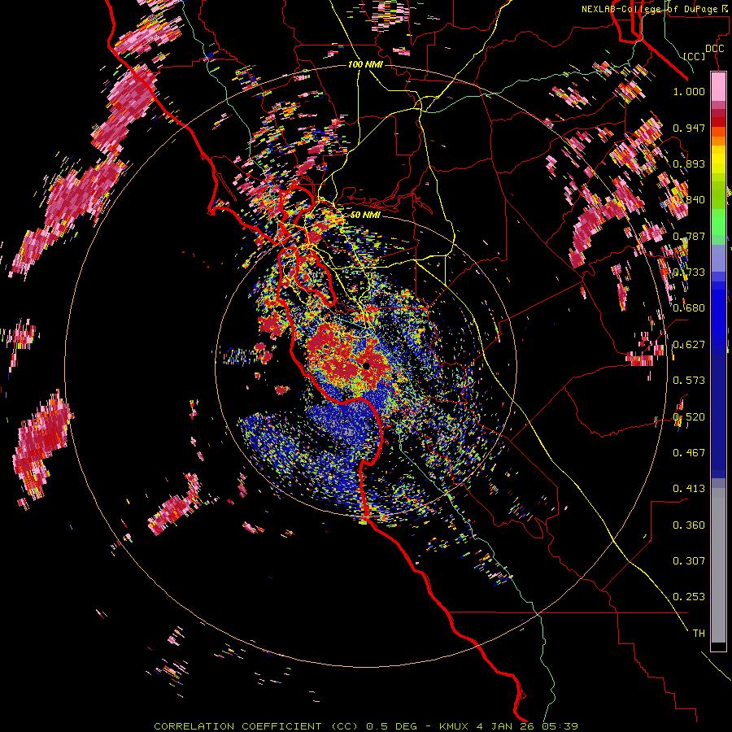
Task: Pick the bright green color bar segment
Action: tap(718, 220)
